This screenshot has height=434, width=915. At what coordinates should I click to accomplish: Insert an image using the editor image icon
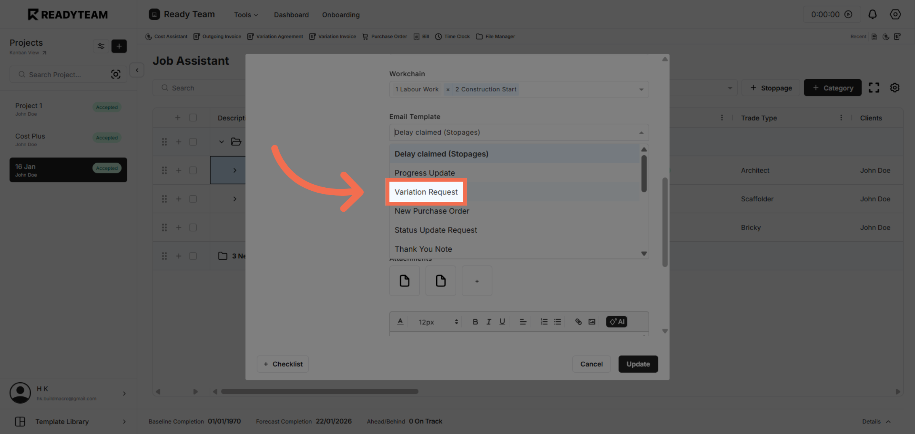(592, 321)
